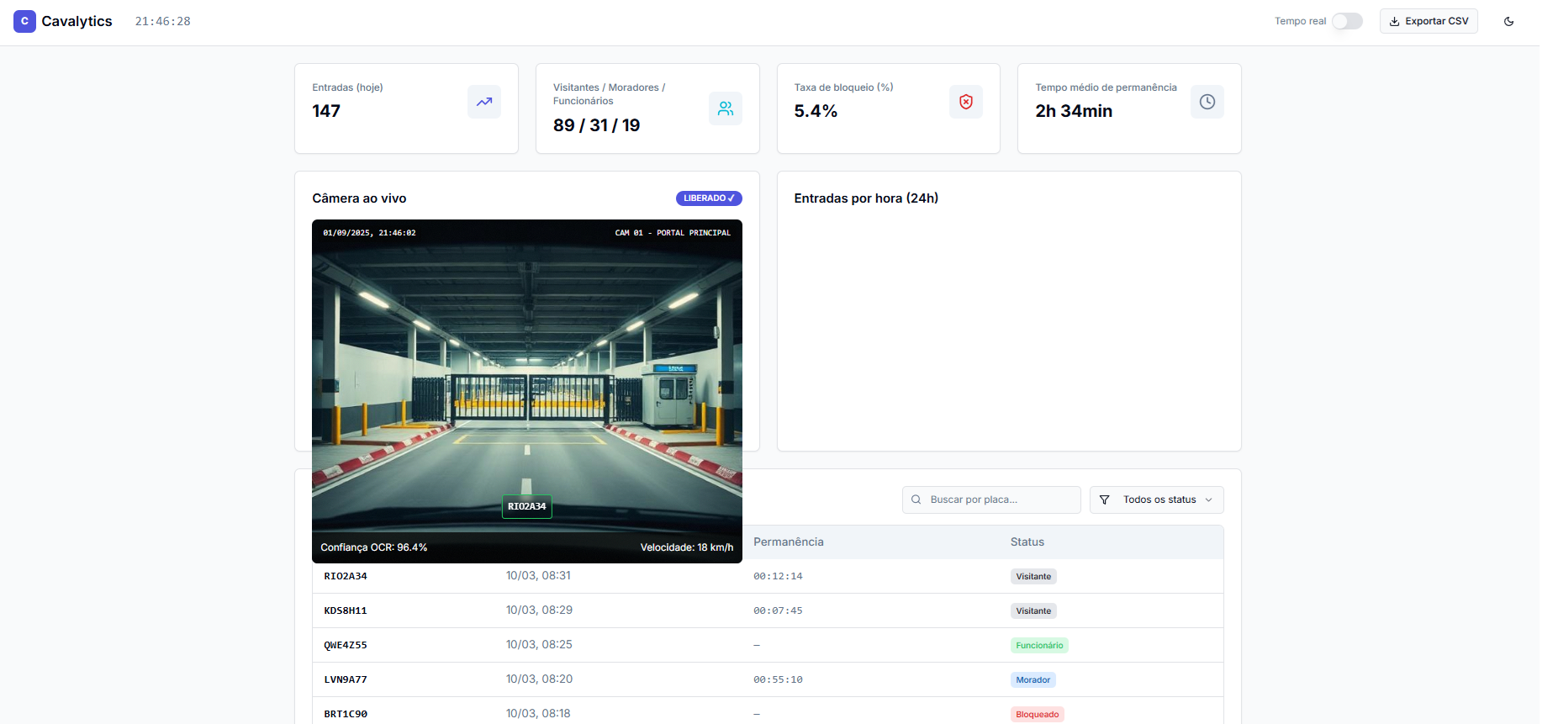The image size is (1542, 724).
Task: Click the average stay clock icon
Action: (x=1207, y=102)
